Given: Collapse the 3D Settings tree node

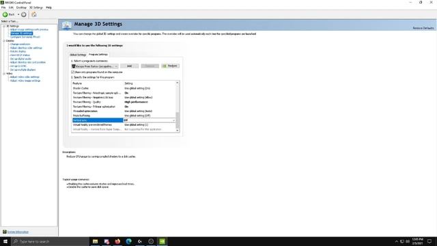Looking at the screenshot, I should click(4, 26).
